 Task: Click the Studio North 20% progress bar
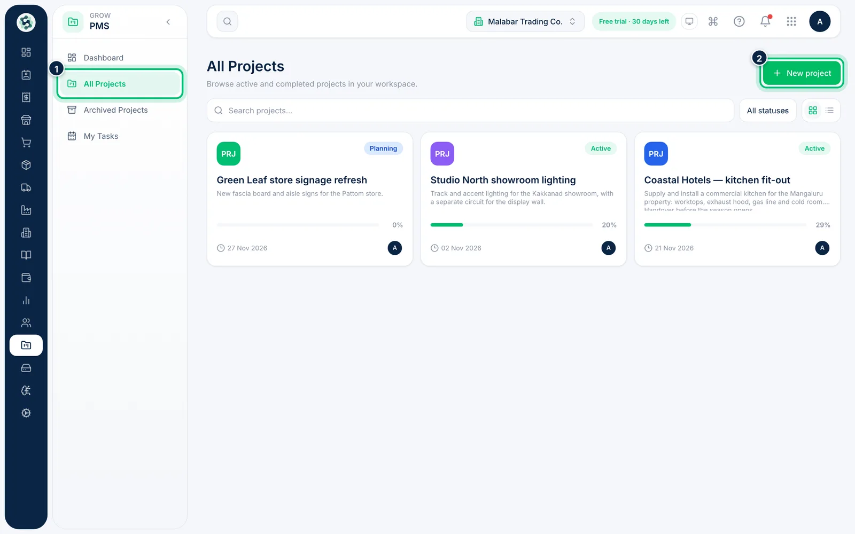pos(511,225)
